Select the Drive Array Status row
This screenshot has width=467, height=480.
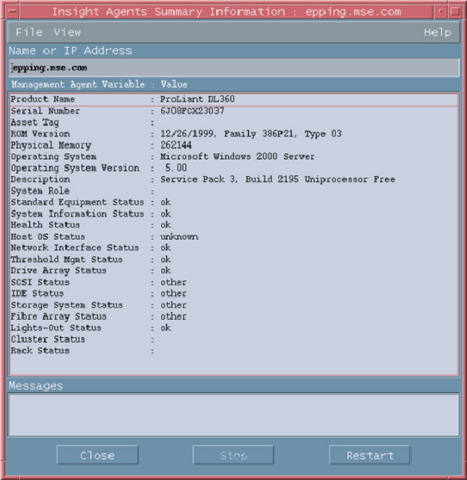click(x=234, y=270)
